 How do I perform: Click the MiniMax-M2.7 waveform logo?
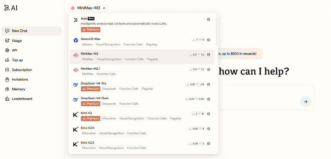[76, 70]
